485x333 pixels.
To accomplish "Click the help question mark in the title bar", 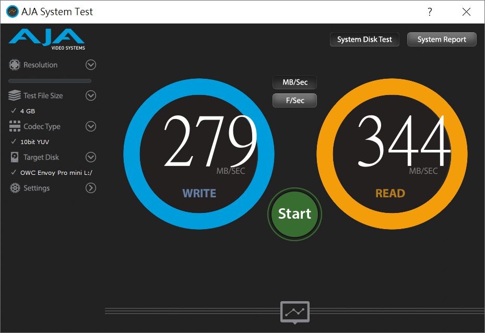I will [430, 12].
